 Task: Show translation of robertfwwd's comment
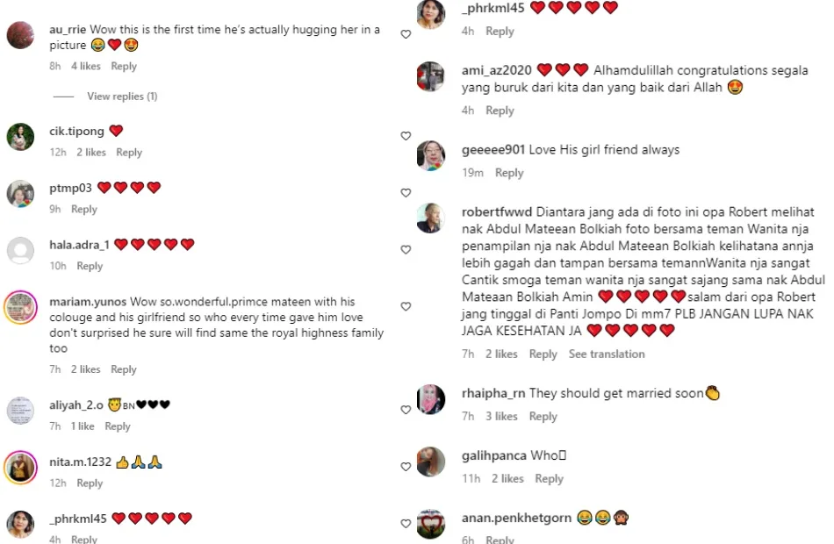click(x=607, y=354)
